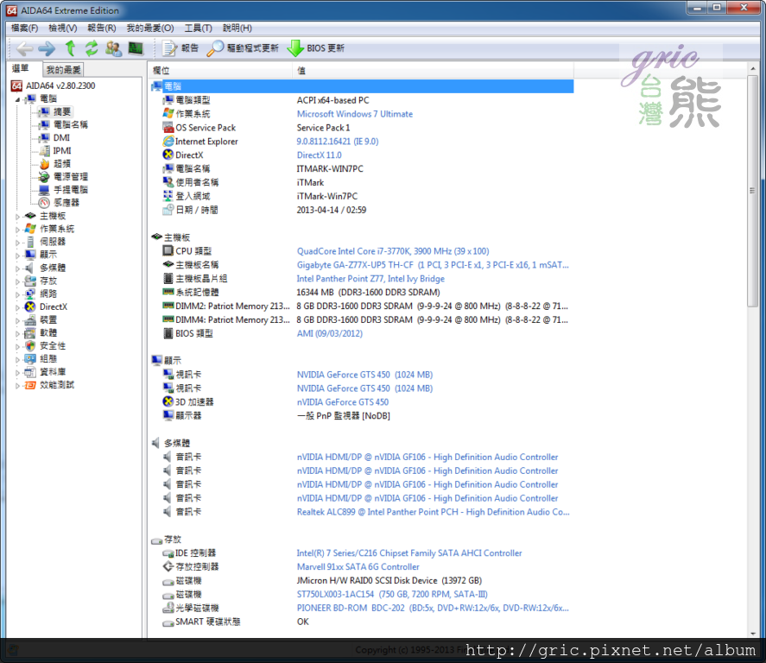
Task: Open the 檔案(F) menu
Action: click(x=24, y=28)
